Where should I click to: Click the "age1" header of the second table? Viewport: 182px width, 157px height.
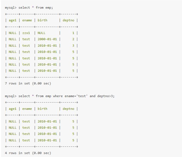(x=13, y=109)
